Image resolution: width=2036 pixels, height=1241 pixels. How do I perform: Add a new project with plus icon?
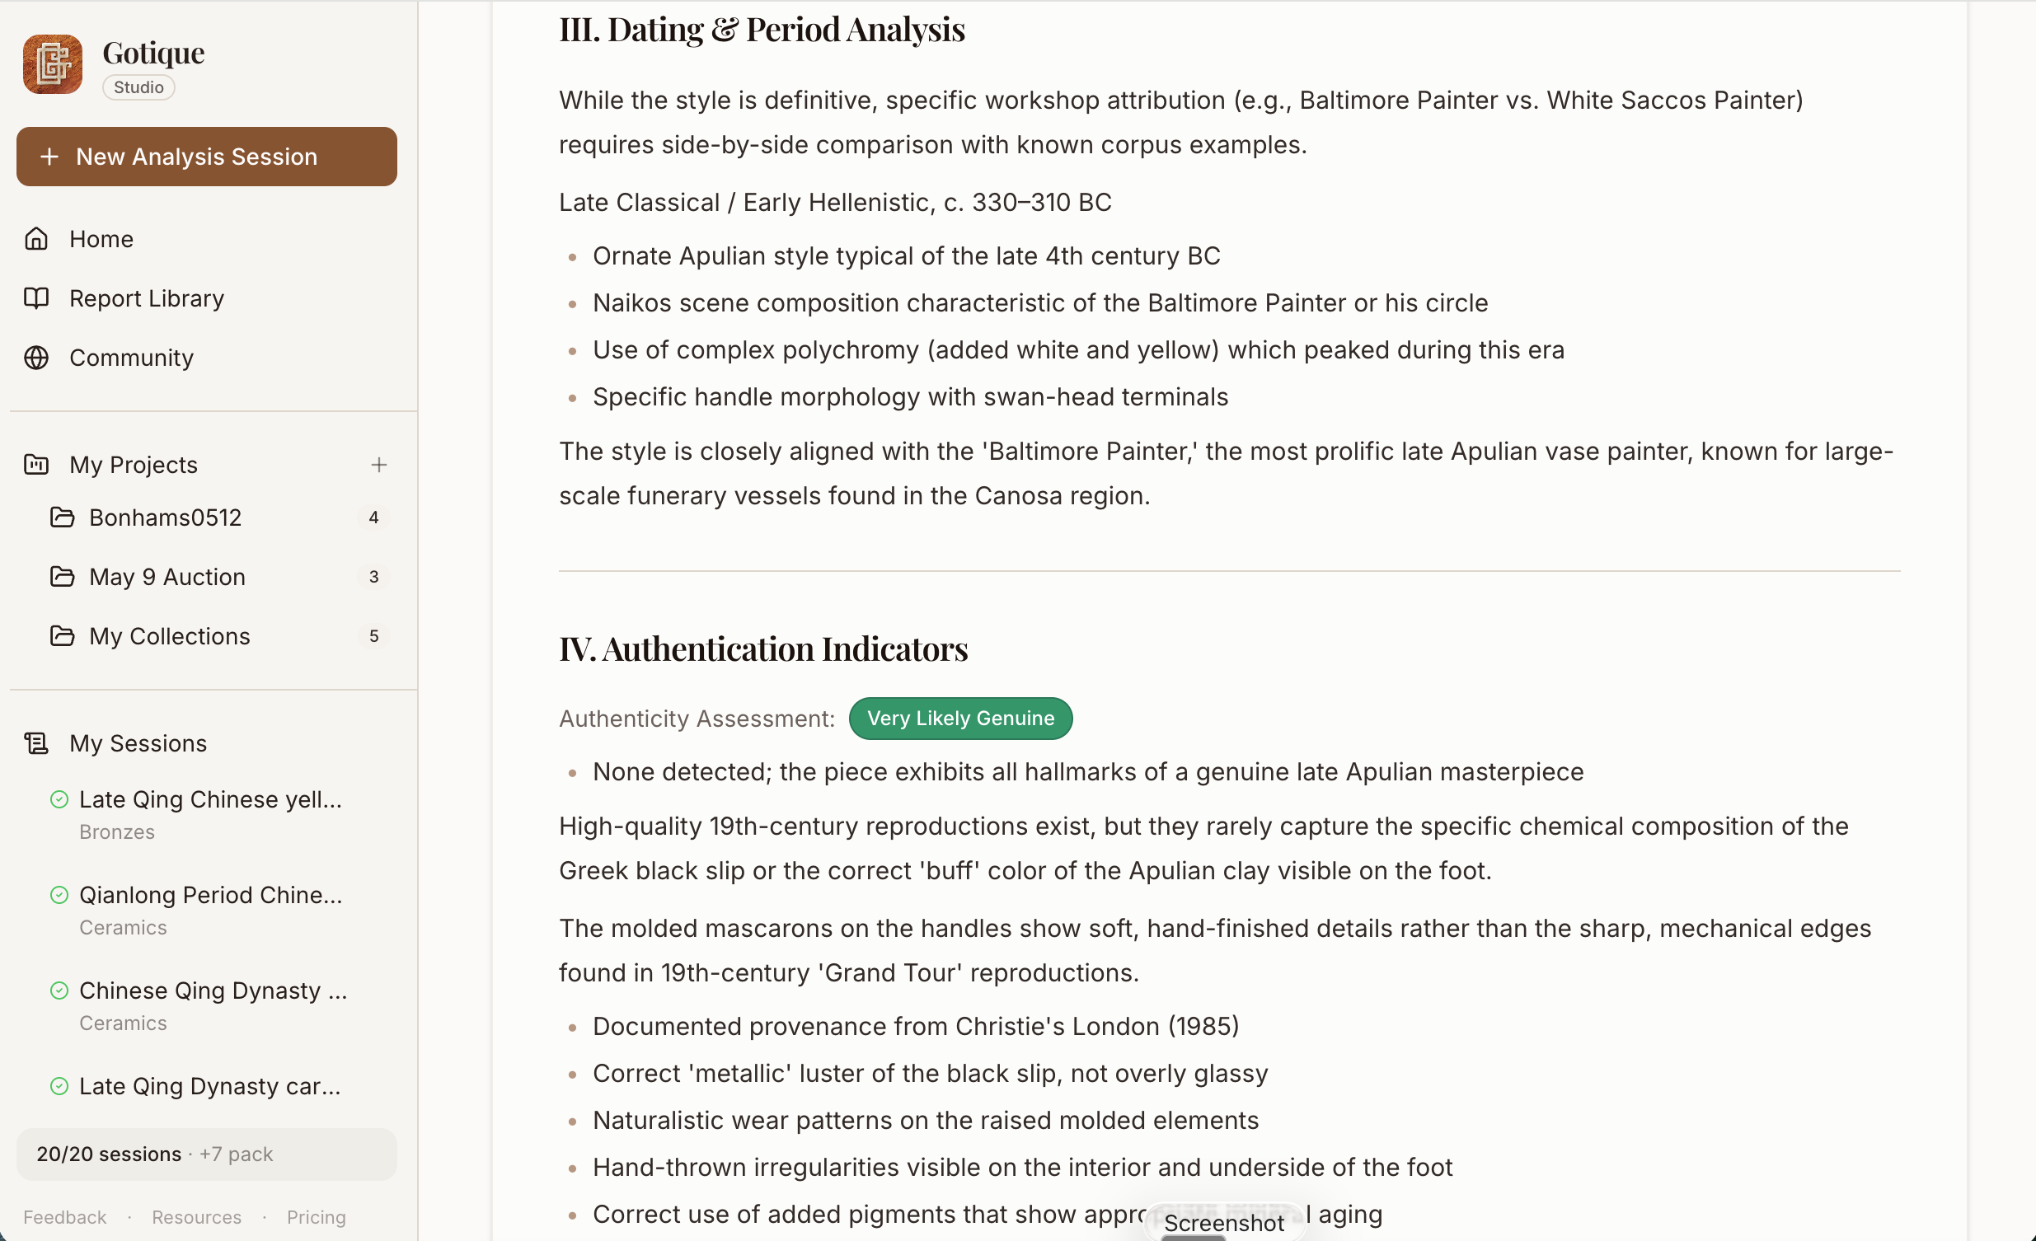[378, 464]
